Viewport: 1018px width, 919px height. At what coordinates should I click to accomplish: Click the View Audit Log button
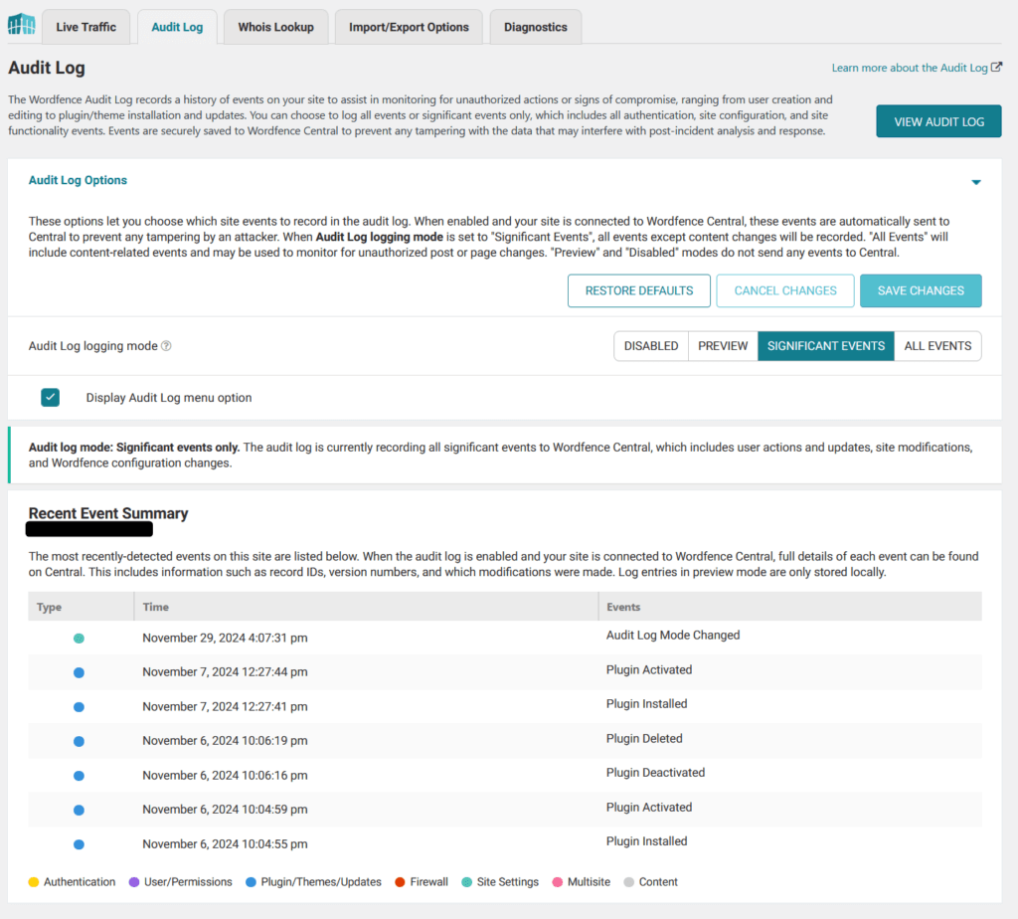click(x=938, y=119)
